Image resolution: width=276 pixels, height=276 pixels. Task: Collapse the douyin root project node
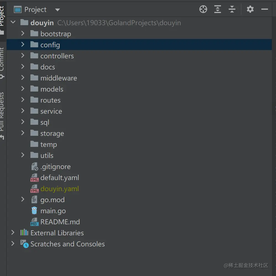click(13, 22)
